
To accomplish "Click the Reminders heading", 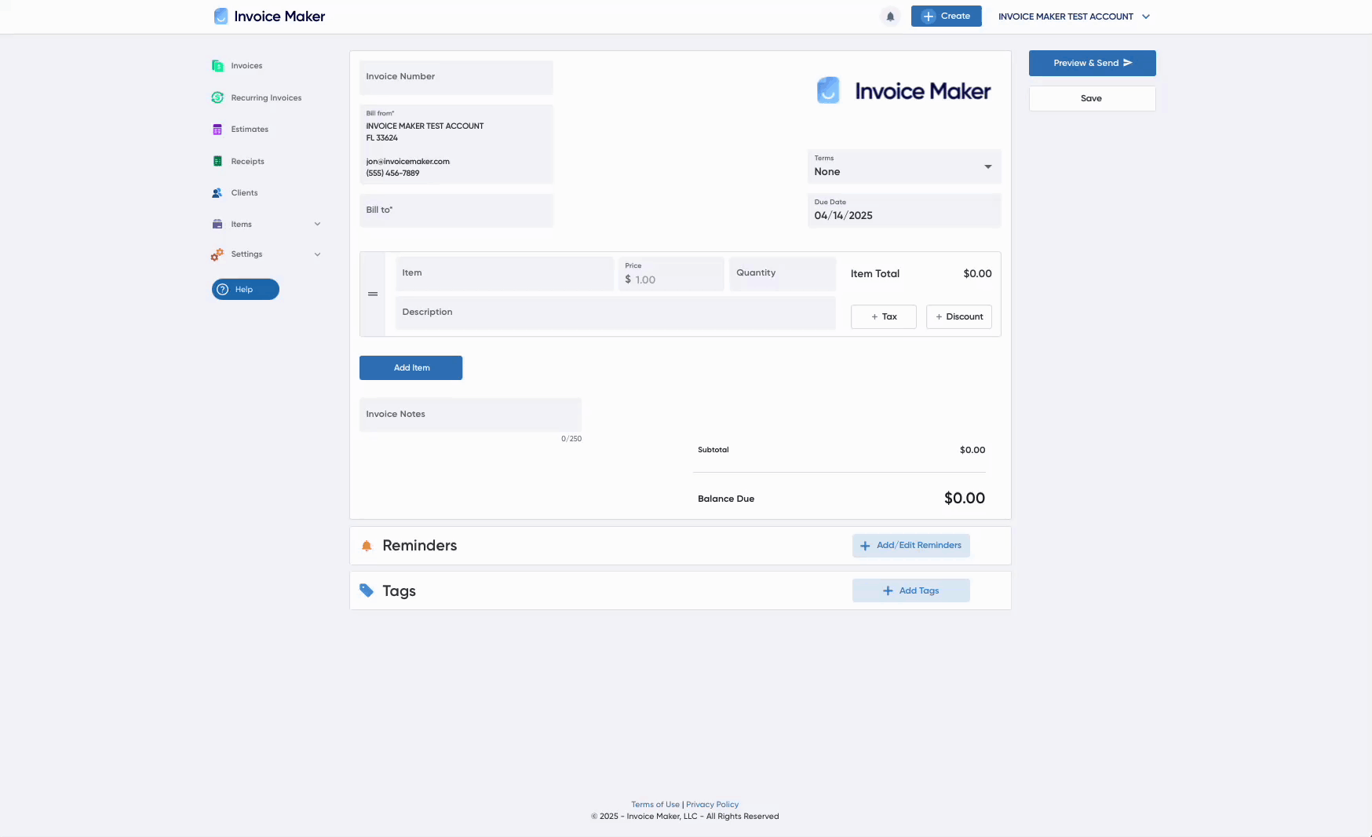I will (420, 546).
